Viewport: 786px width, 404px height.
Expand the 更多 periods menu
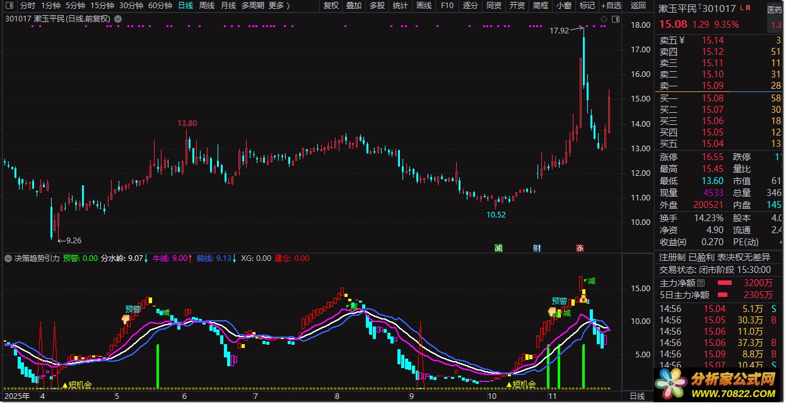(279, 5)
